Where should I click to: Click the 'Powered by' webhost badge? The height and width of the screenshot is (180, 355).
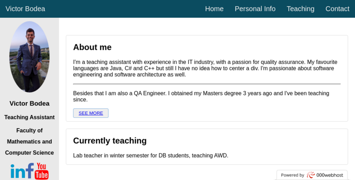(x=312, y=175)
